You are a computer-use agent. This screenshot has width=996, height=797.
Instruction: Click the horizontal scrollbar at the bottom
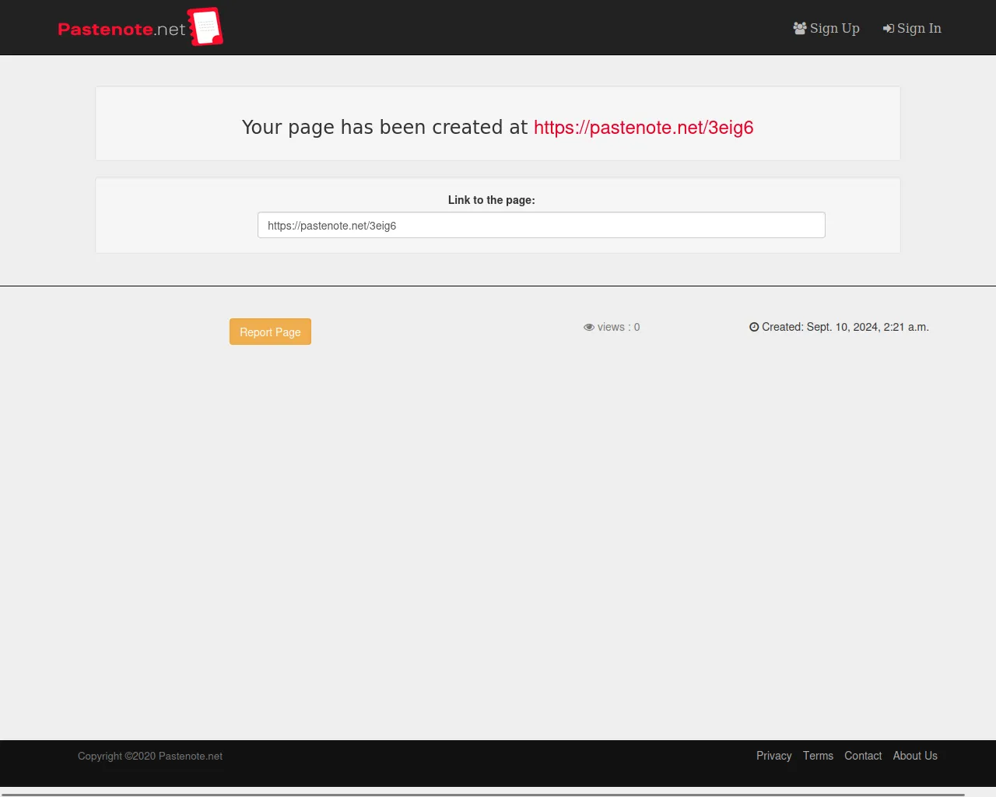click(x=482, y=795)
